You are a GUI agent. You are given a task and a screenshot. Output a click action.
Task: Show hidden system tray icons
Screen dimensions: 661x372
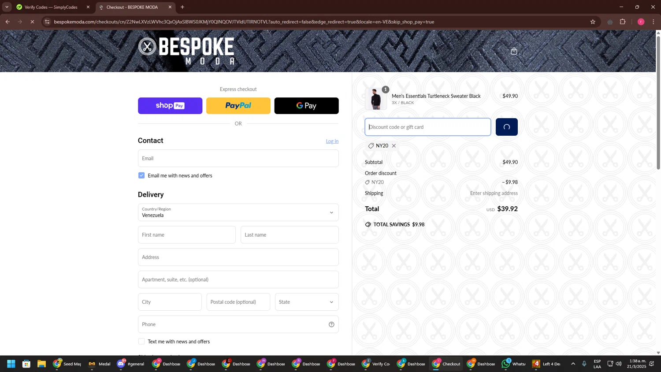coord(573,364)
